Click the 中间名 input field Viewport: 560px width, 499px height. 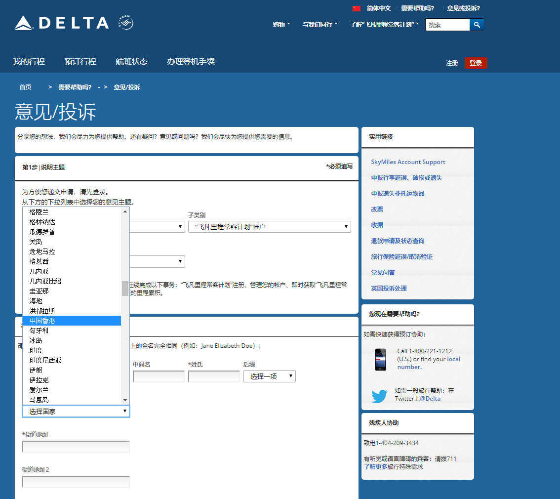pos(159,376)
